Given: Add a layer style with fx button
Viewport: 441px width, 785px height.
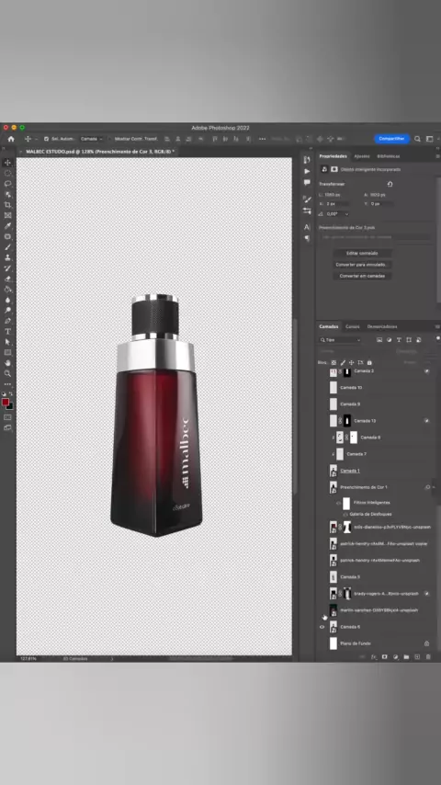Looking at the screenshot, I should point(374,657).
